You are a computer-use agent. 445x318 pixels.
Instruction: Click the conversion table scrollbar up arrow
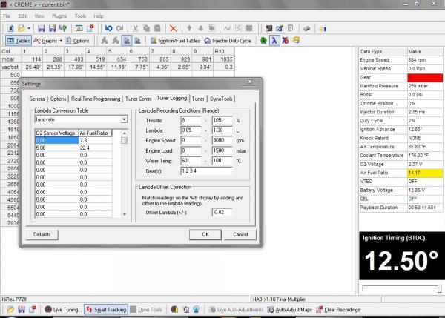[x=124, y=133]
